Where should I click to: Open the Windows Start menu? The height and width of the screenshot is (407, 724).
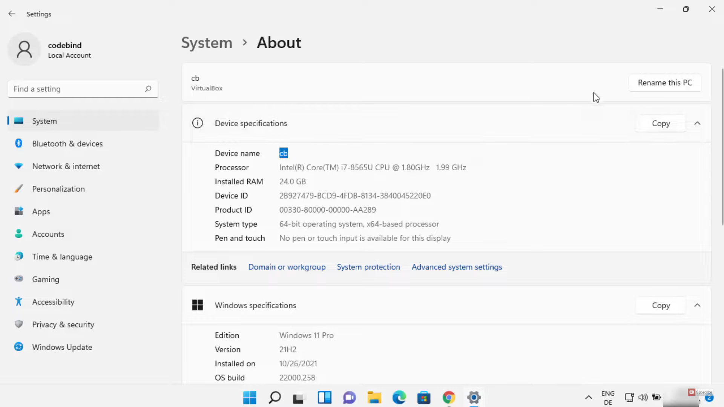point(250,398)
